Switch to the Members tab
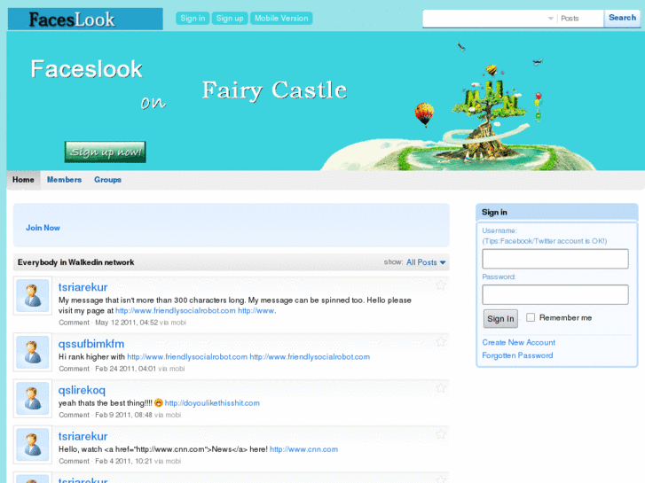645x483 pixels. point(64,180)
